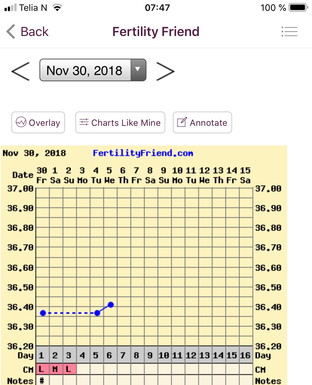Go to previous chart with left arrow
The image size is (312, 385).
click(21, 71)
